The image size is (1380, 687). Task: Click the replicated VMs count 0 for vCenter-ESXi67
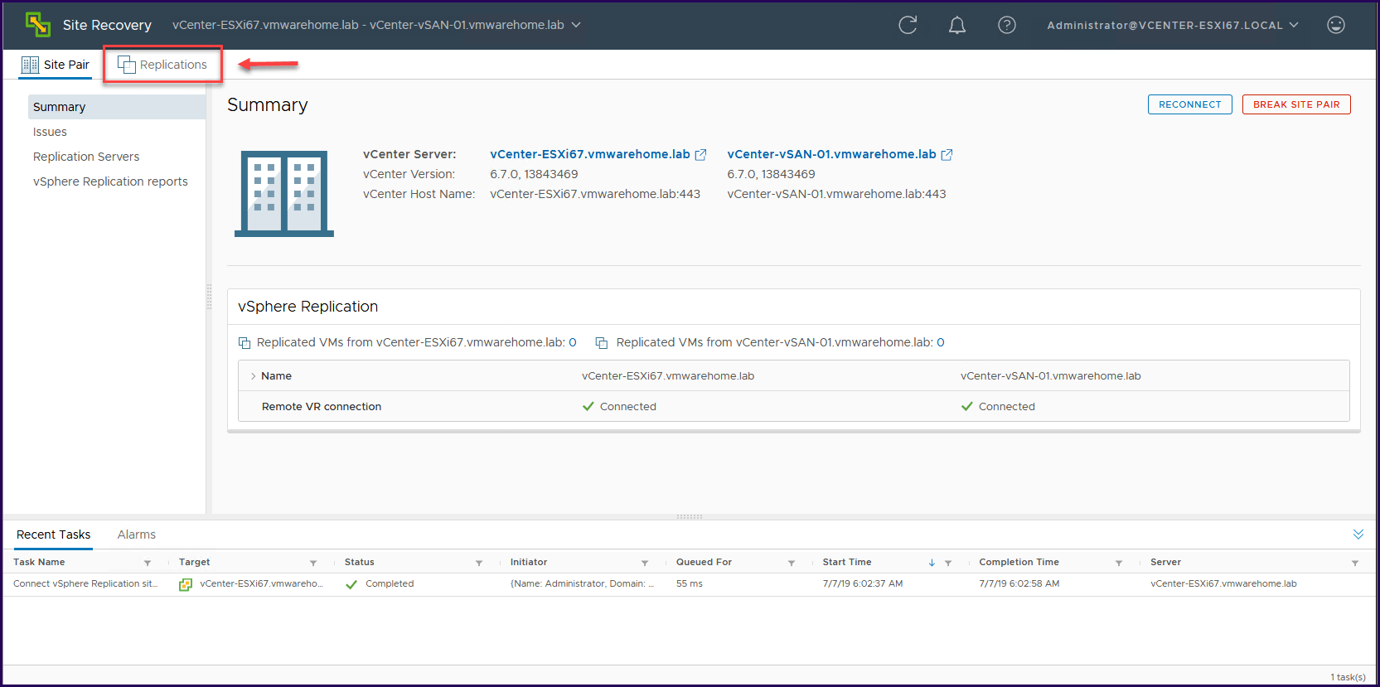point(573,342)
